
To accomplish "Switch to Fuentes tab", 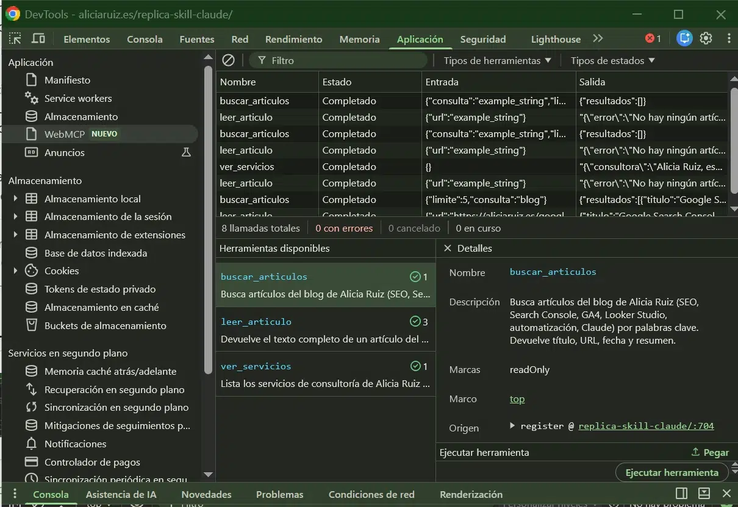I will coord(197,39).
